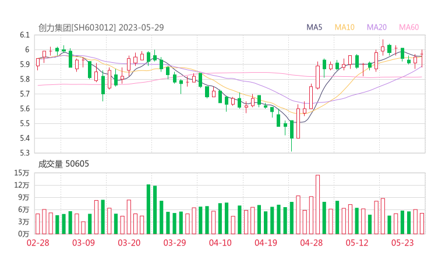
Task: Click the 12万 volume axis label
Action: click(22, 185)
